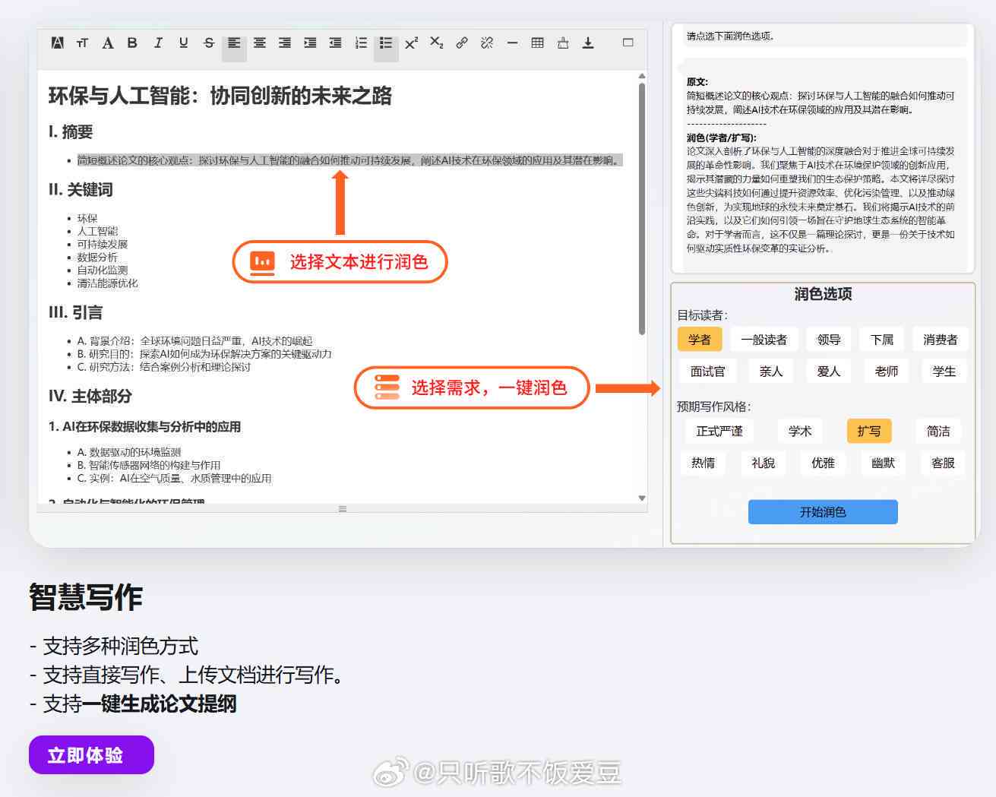This screenshot has width=996, height=797.
Task: Click the II. 关键词 heading
Action: click(x=81, y=190)
